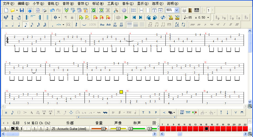Toggle let ring effect
Viewport: 253px width, 137px height.
click(x=38, y=112)
